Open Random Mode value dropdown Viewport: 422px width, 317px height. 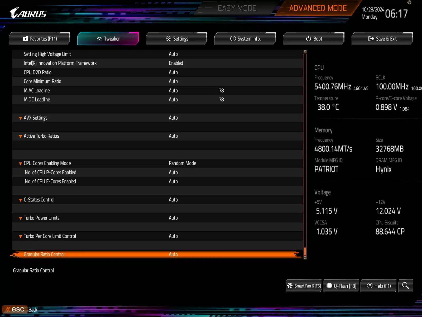tap(183, 163)
